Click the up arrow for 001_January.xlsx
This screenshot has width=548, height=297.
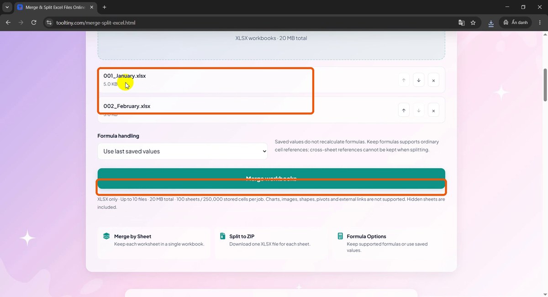(x=404, y=80)
